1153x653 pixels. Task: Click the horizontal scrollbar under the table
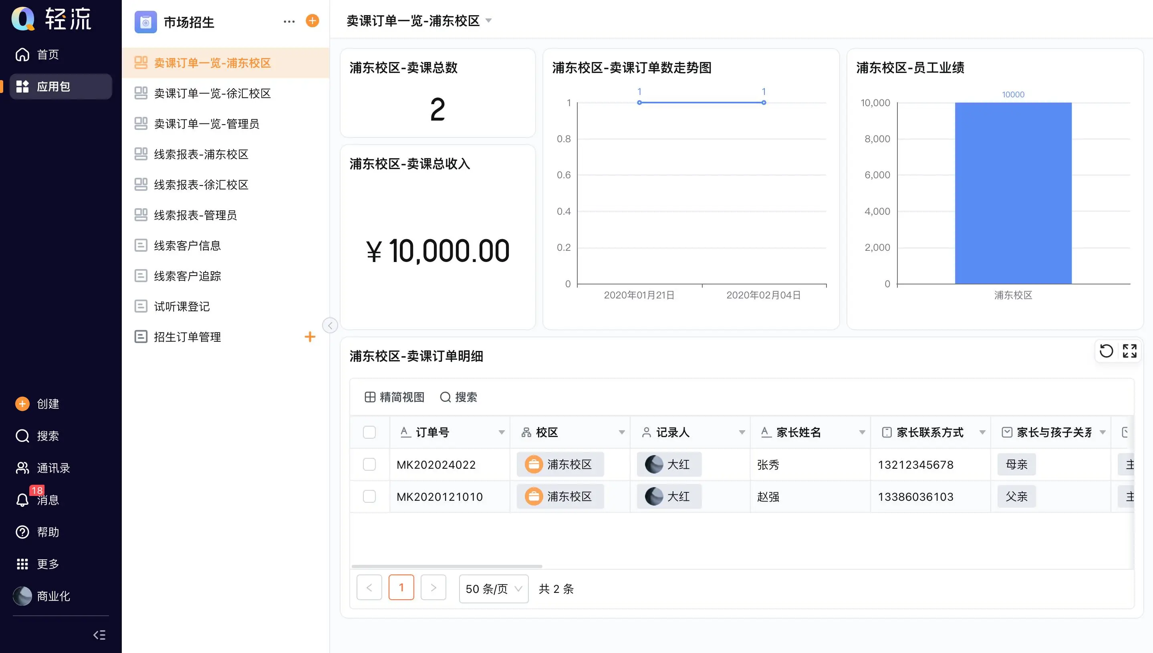pyautogui.click(x=447, y=566)
